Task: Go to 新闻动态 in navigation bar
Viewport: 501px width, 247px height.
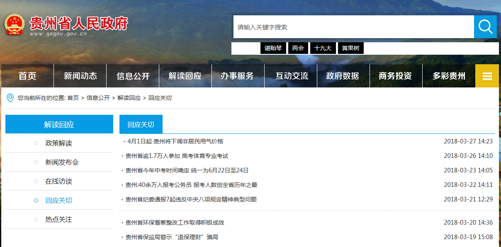Action: click(80, 76)
